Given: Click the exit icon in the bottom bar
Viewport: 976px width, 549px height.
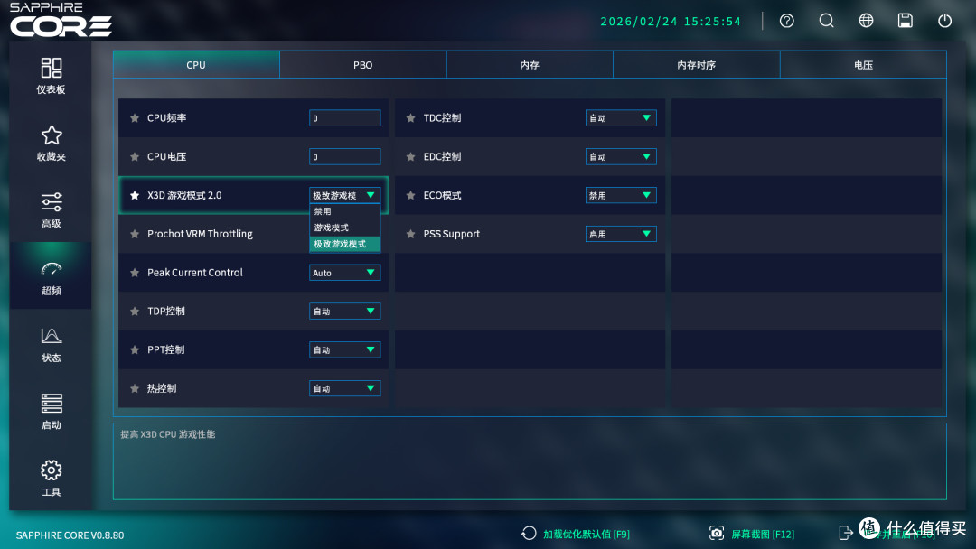Looking at the screenshot, I should click(x=846, y=533).
